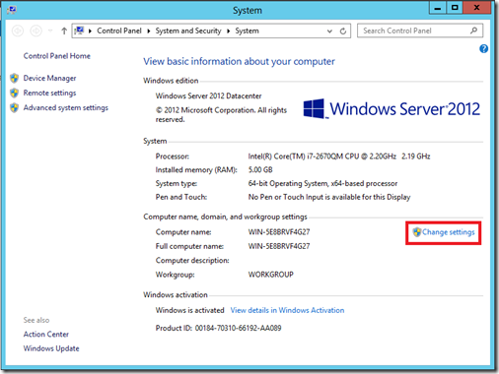Image resolution: width=499 pixels, height=374 pixels.
Task: Go up one level with Up arrow
Action: pyautogui.click(x=64, y=31)
